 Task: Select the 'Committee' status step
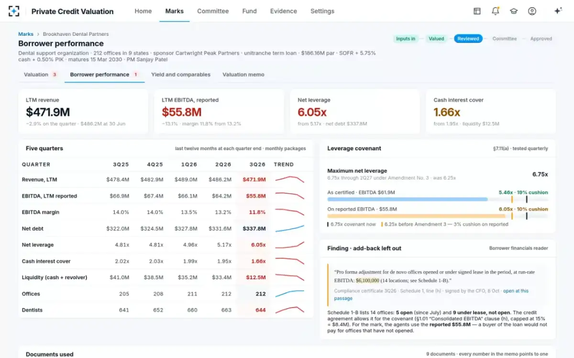click(505, 39)
